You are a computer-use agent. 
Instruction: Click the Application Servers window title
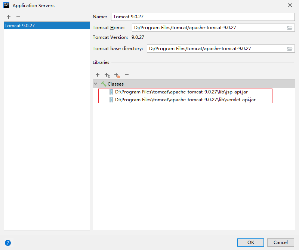[34, 6]
